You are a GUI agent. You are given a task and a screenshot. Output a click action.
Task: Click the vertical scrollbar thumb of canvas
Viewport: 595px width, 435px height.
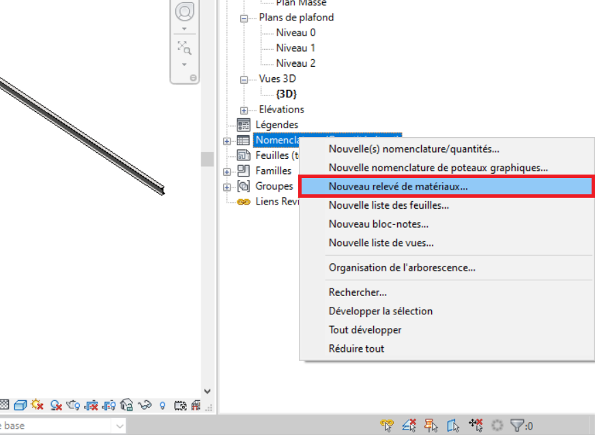coord(207,159)
